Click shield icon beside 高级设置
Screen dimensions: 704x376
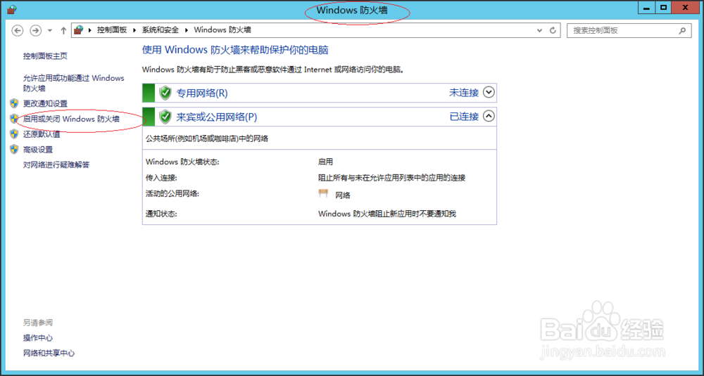[x=14, y=150]
